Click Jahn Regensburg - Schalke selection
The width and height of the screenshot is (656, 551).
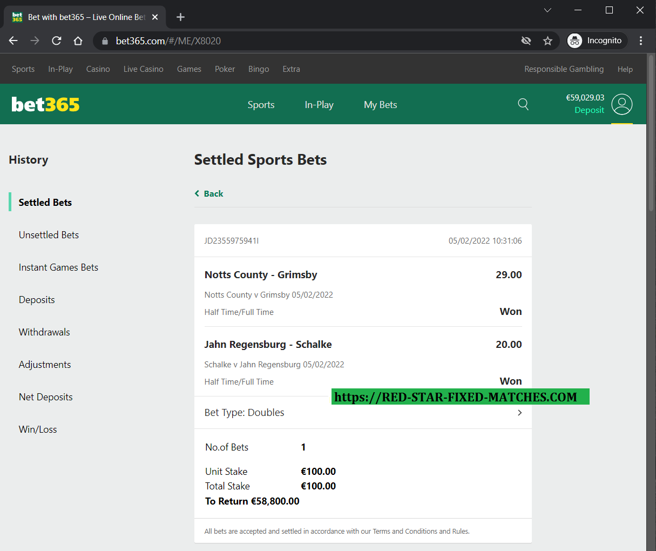coord(268,345)
